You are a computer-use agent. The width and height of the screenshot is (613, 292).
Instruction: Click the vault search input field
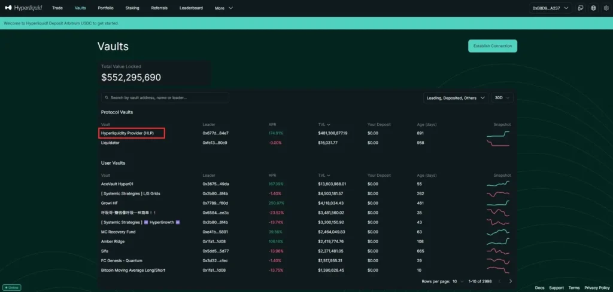click(x=168, y=97)
